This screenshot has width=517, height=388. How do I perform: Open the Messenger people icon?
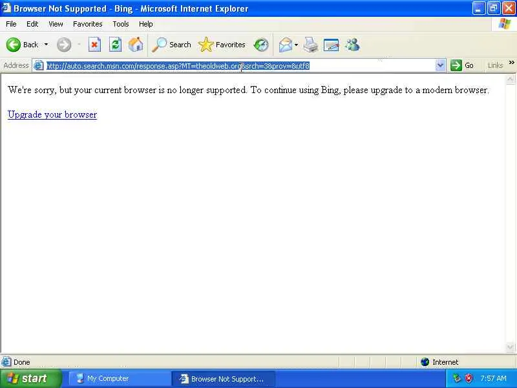[x=352, y=45]
